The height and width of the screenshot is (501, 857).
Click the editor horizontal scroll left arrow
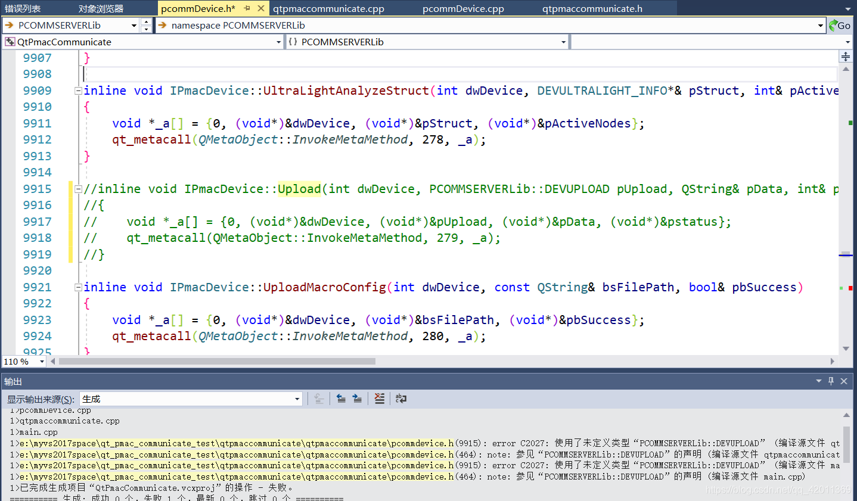(x=53, y=362)
